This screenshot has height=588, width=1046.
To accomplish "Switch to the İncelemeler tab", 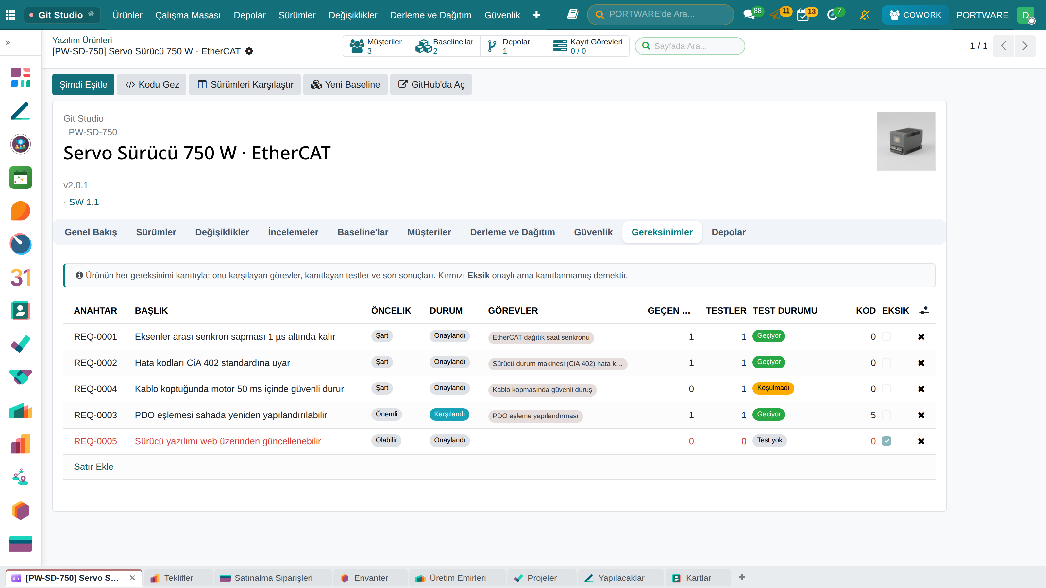I will coord(293,232).
